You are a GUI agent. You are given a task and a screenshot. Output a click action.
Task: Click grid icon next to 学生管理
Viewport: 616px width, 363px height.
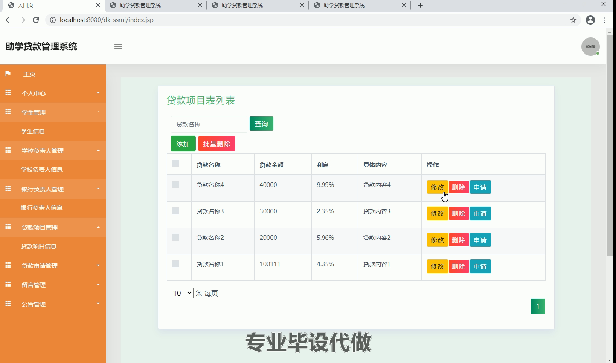(8, 112)
